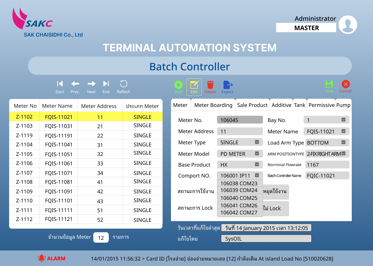Select meter row Z-1103
The height and width of the screenshot is (266, 373).
click(x=86, y=126)
